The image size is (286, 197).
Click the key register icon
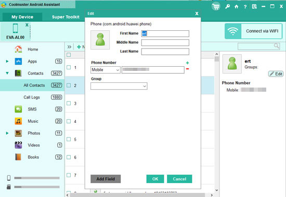pyautogui.click(x=227, y=7)
